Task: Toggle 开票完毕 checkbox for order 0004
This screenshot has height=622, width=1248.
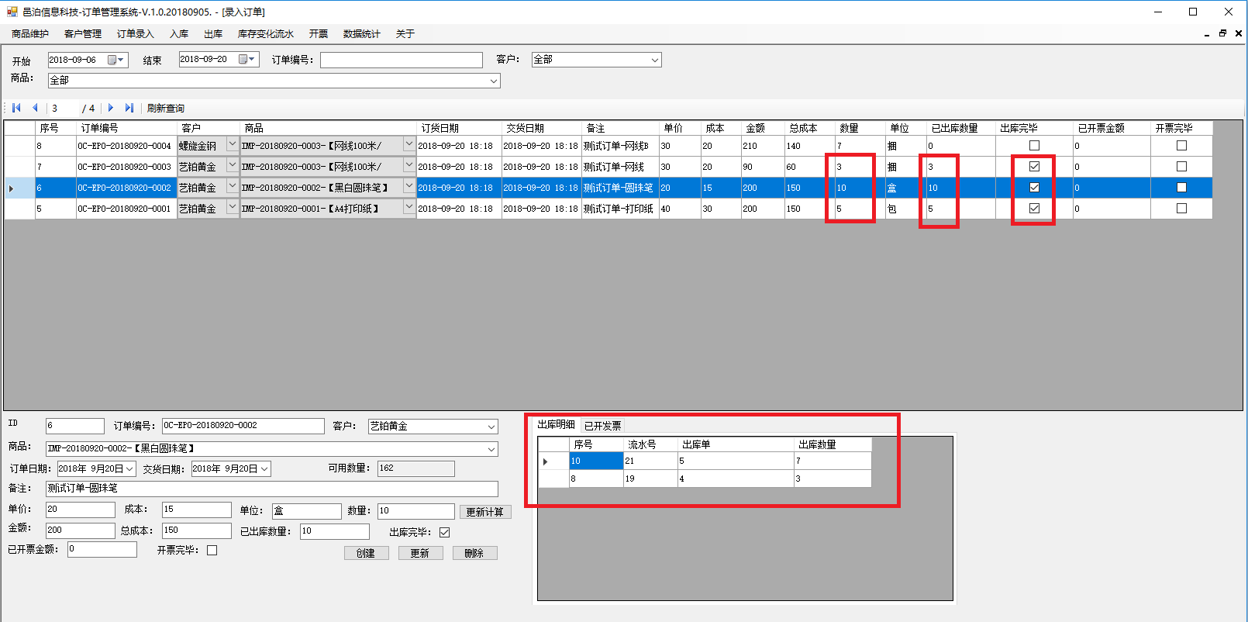Action: pos(1181,146)
